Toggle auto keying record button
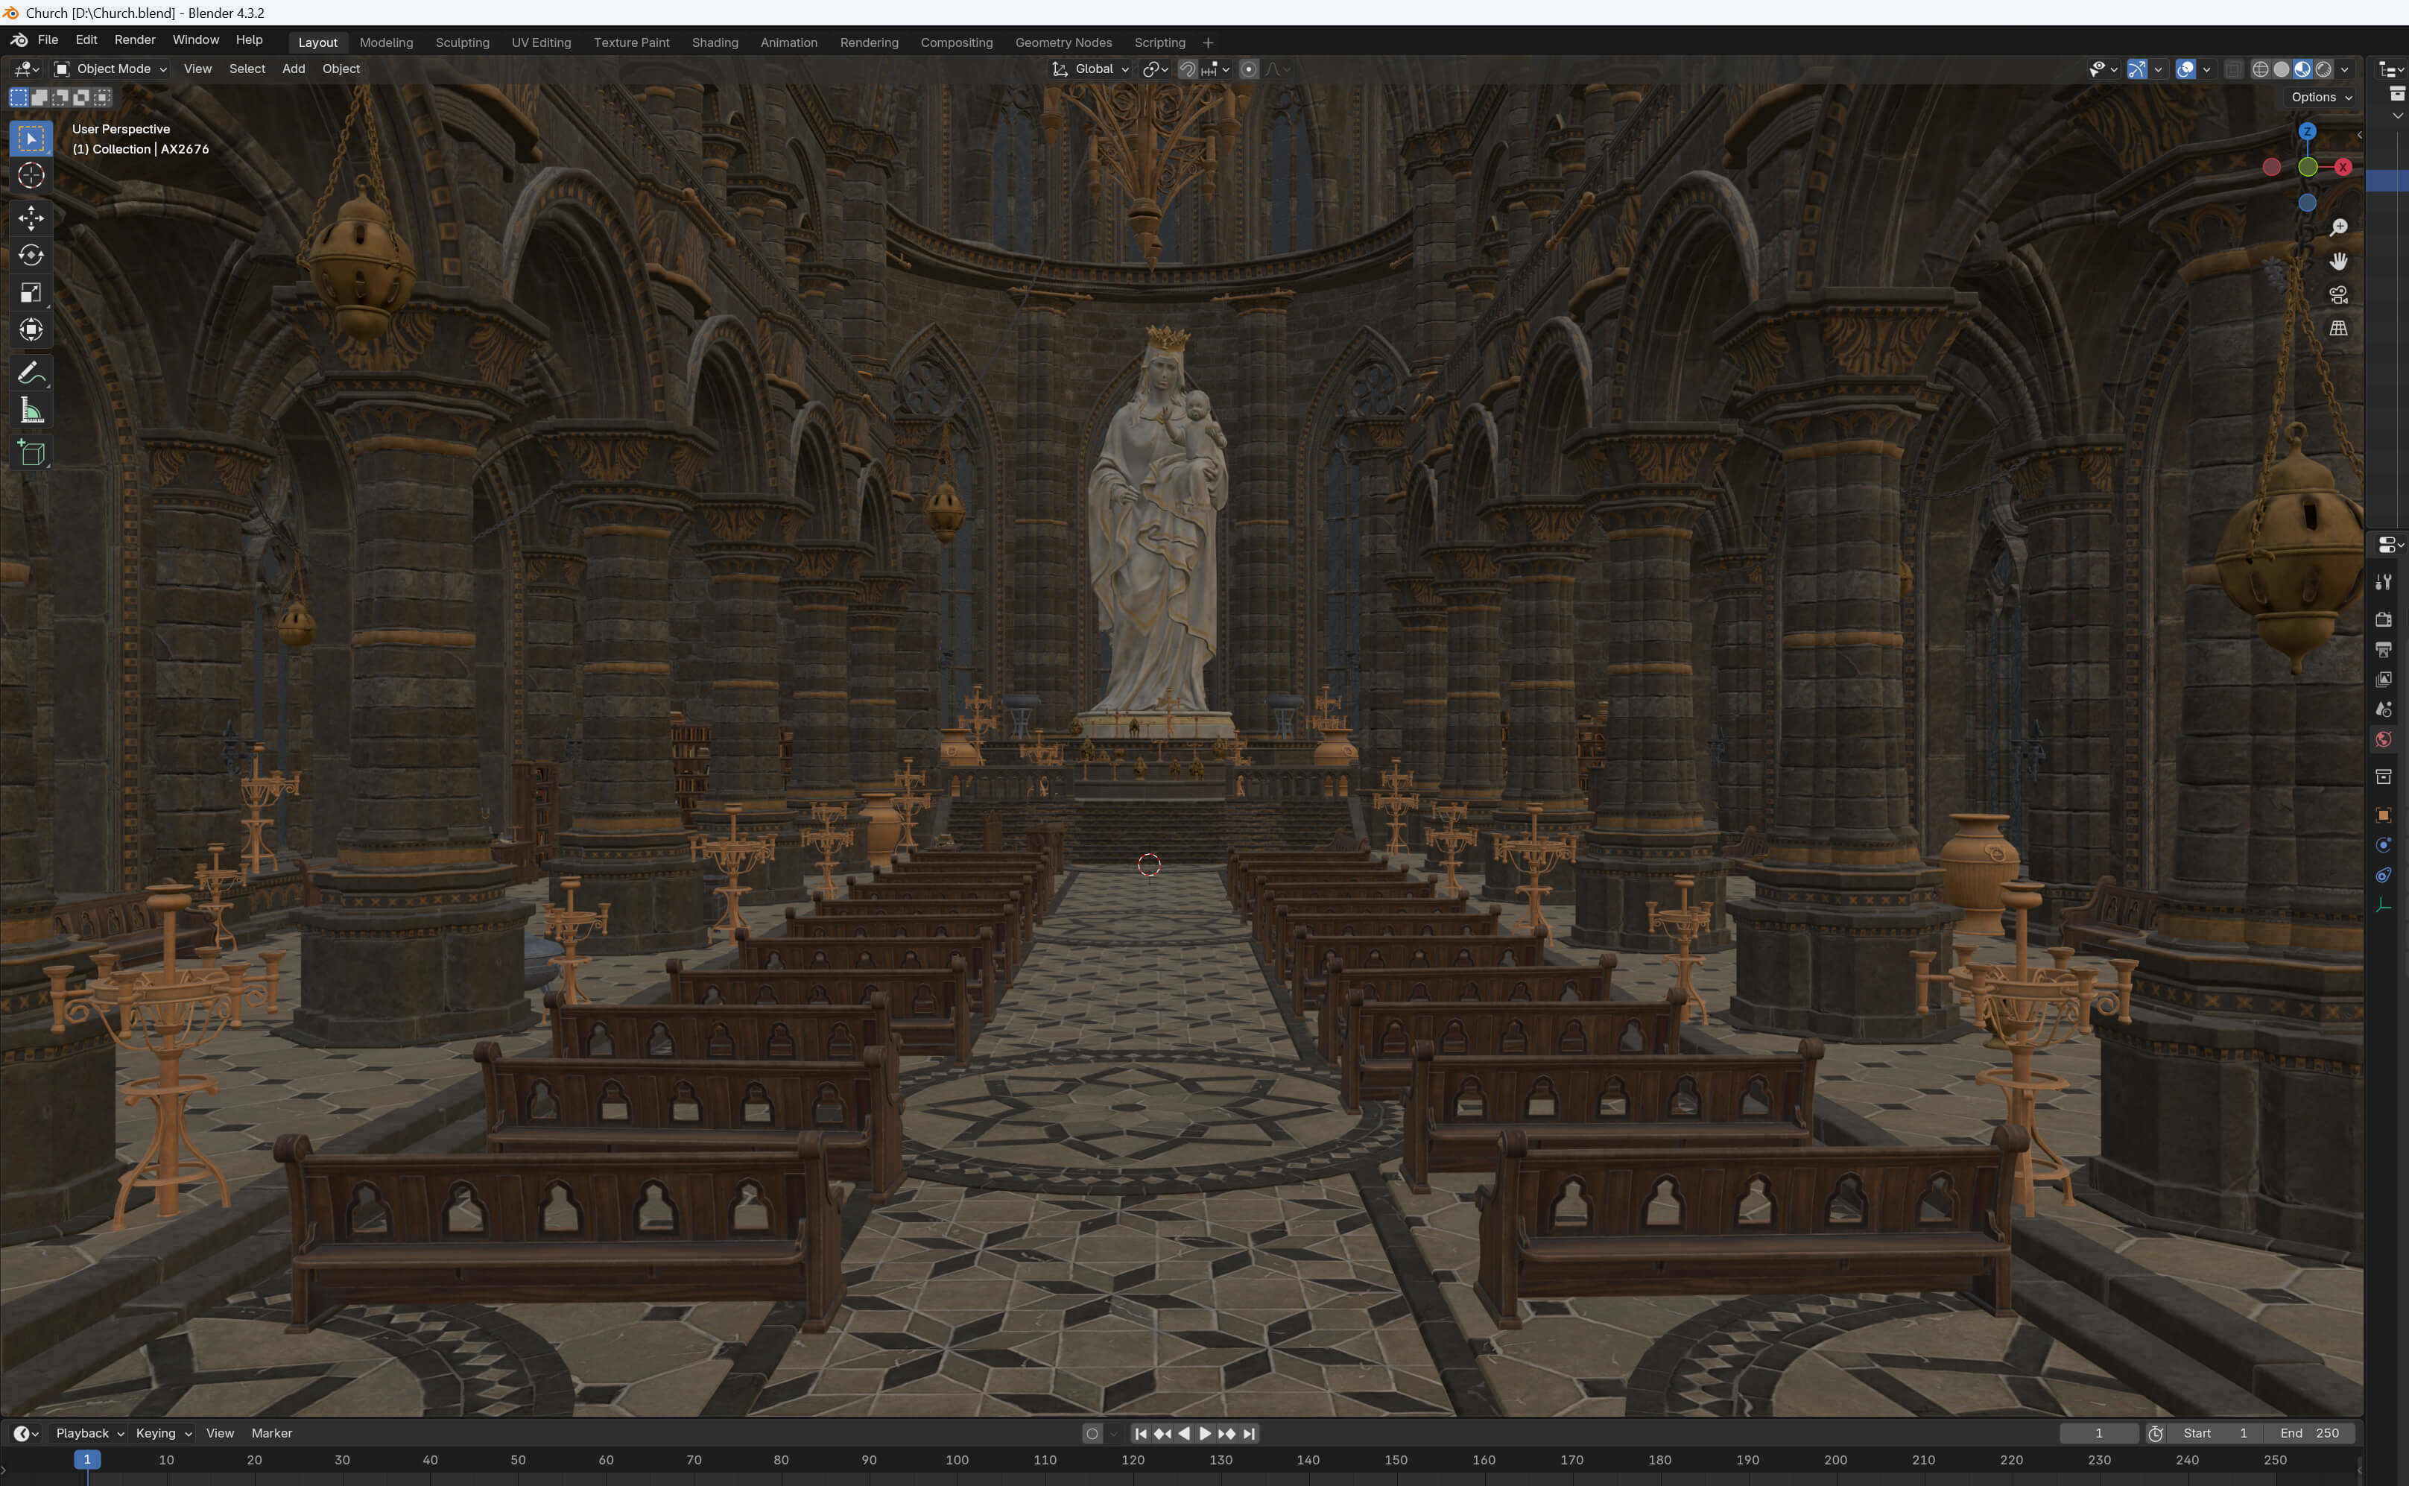This screenshot has width=2409, height=1486. click(1092, 1434)
